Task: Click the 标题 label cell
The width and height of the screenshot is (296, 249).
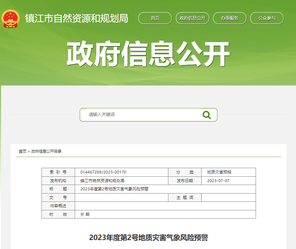Action: [58, 189]
